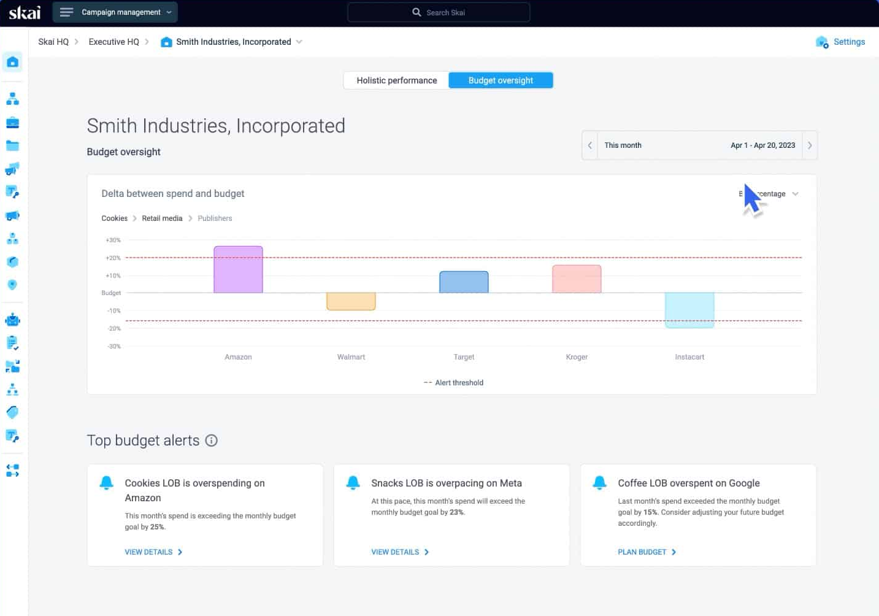Expand the Smith Industries, Incorporated breadcrumb dropdown
879x616 pixels.
pos(299,42)
